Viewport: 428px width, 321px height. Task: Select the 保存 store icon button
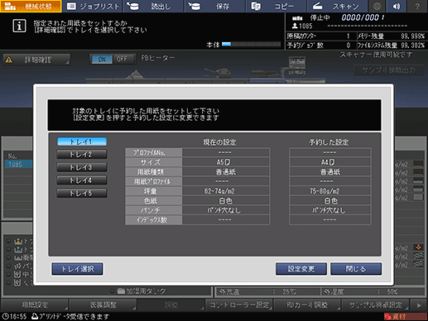pos(214,6)
